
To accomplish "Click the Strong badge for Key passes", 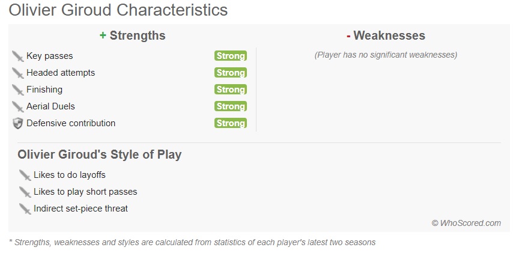I will (x=230, y=56).
